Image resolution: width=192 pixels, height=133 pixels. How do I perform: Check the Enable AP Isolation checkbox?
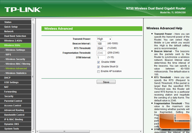pos(98,72)
